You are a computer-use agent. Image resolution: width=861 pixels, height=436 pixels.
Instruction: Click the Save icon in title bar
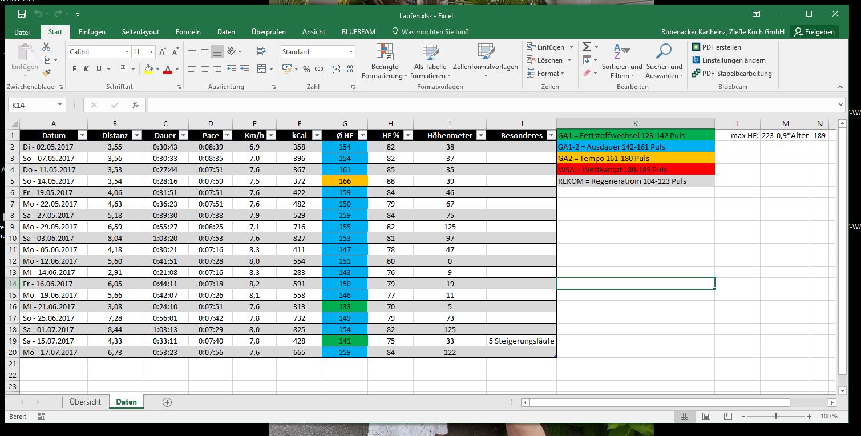(22, 14)
